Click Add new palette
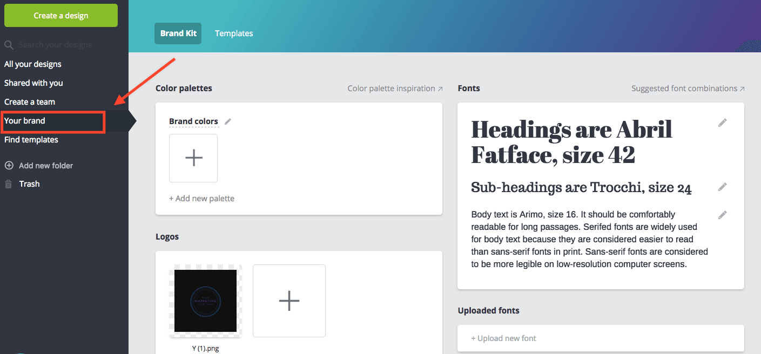Viewport: 761px width, 354px height. point(201,199)
